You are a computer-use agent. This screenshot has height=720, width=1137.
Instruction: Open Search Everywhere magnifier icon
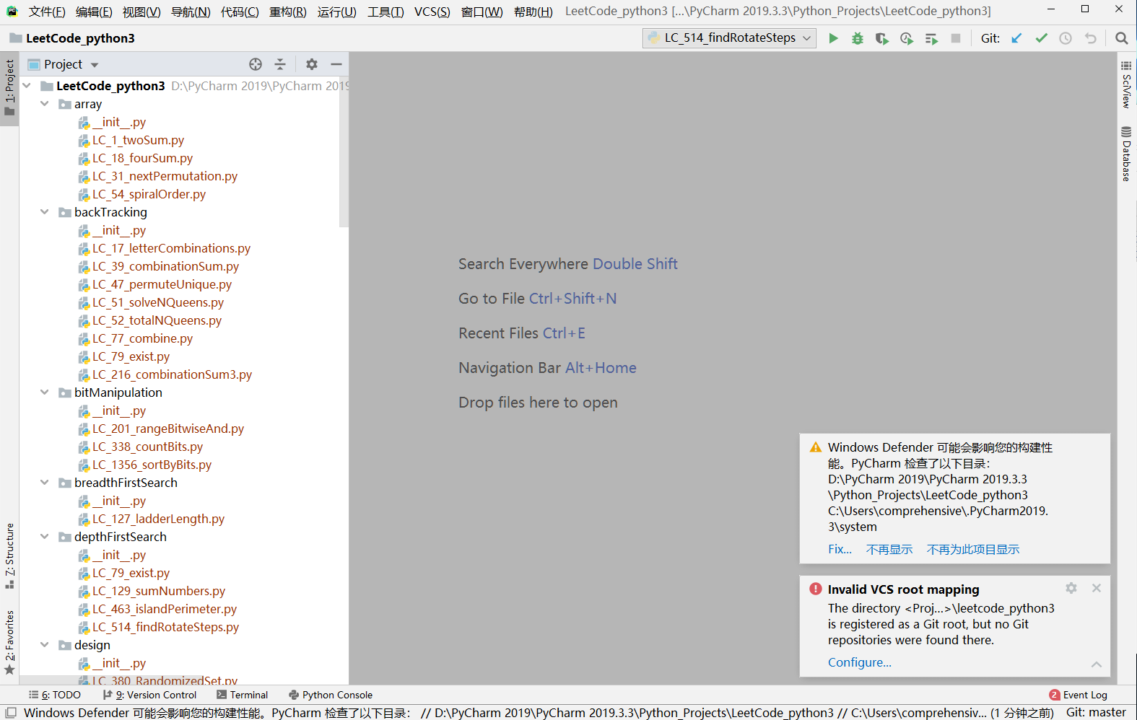[x=1121, y=38]
